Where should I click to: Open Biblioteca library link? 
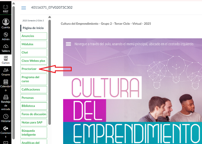34,106
